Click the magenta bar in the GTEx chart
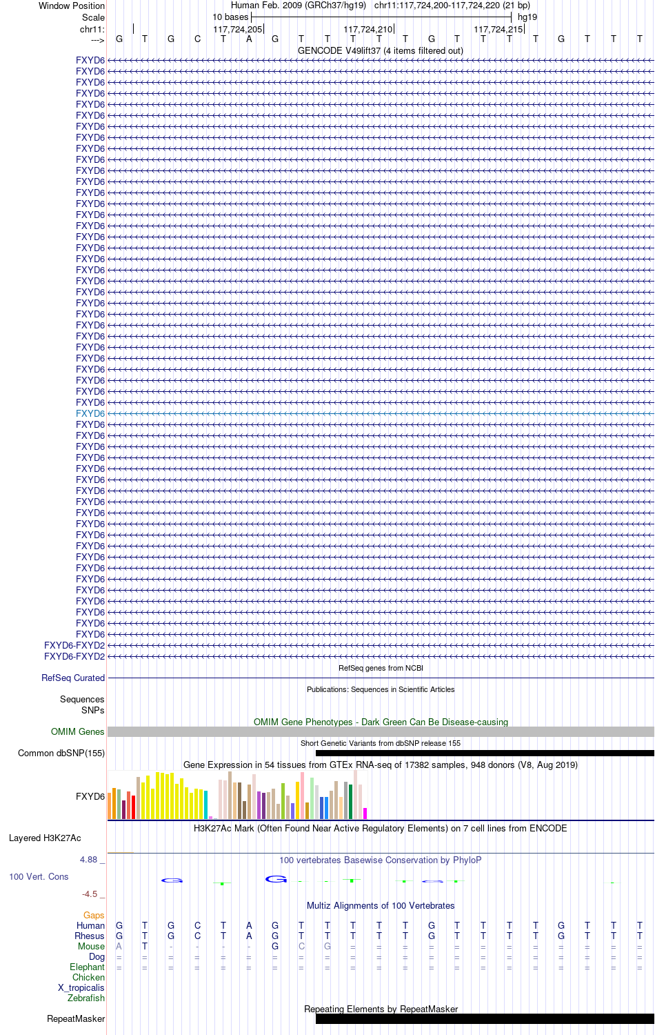655x1035 pixels. (x=365, y=814)
